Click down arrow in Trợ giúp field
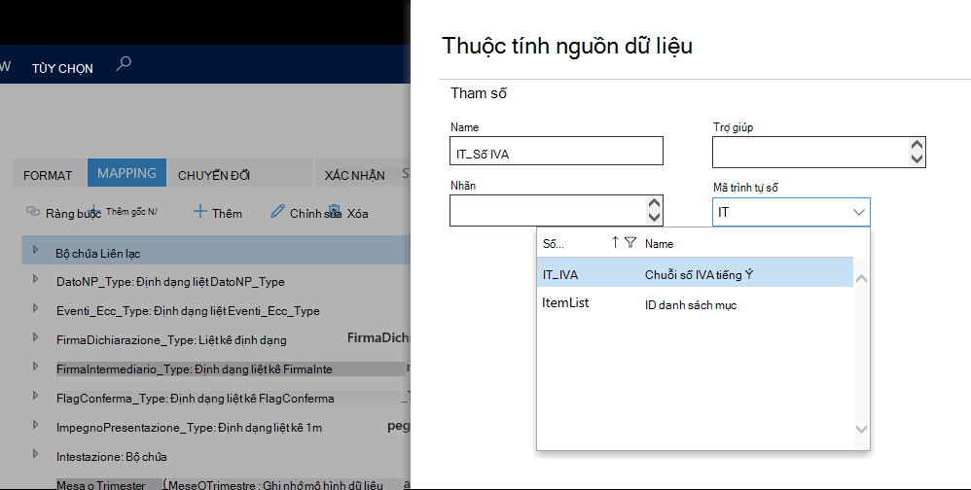This screenshot has height=490, width=971. click(x=917, y=159)
